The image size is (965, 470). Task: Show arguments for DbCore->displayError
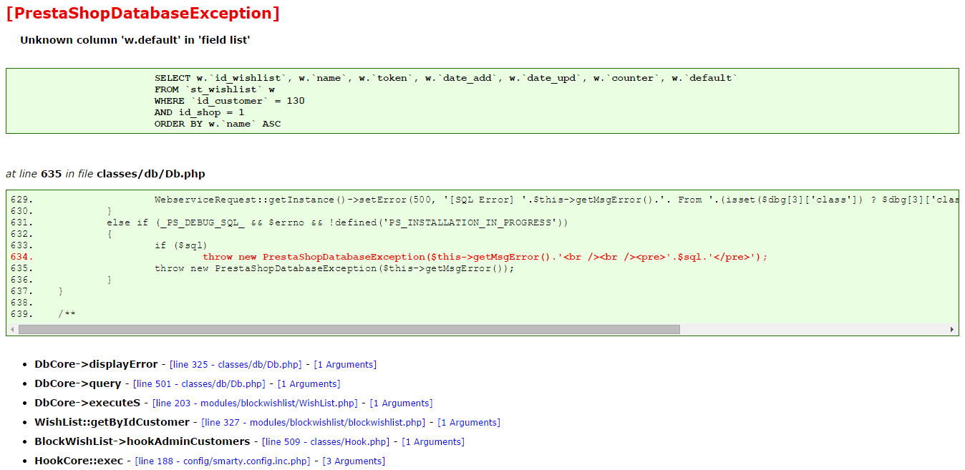point(345,364)
